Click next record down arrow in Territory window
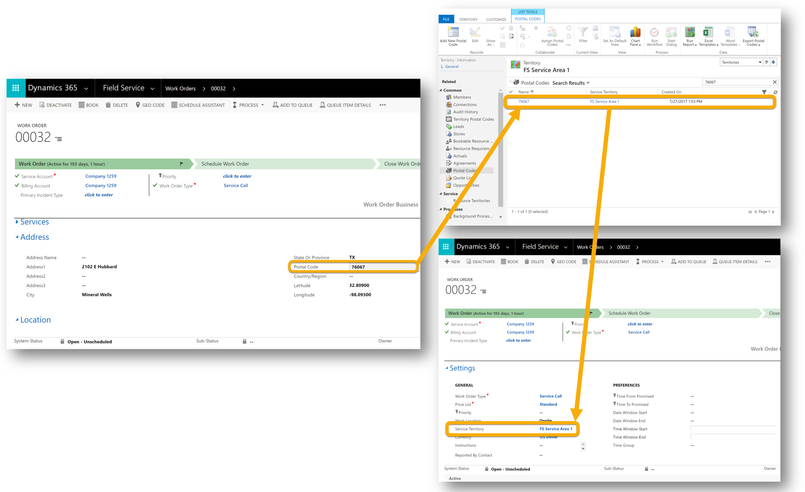This screenshot has width=805, height=492. (x=773, y=62)
